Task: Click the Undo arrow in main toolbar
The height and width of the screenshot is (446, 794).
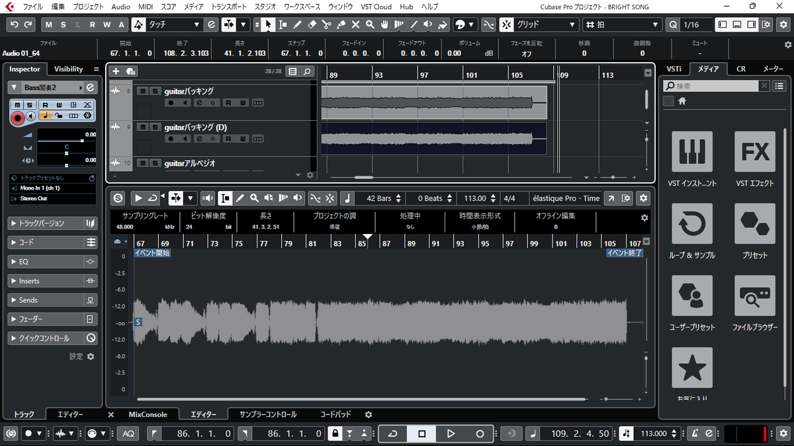Action: [x=14, y=24]
